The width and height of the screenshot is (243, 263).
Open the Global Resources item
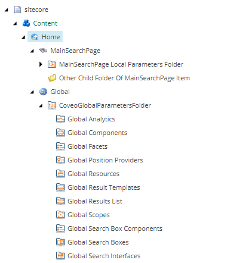click(93, 174)
